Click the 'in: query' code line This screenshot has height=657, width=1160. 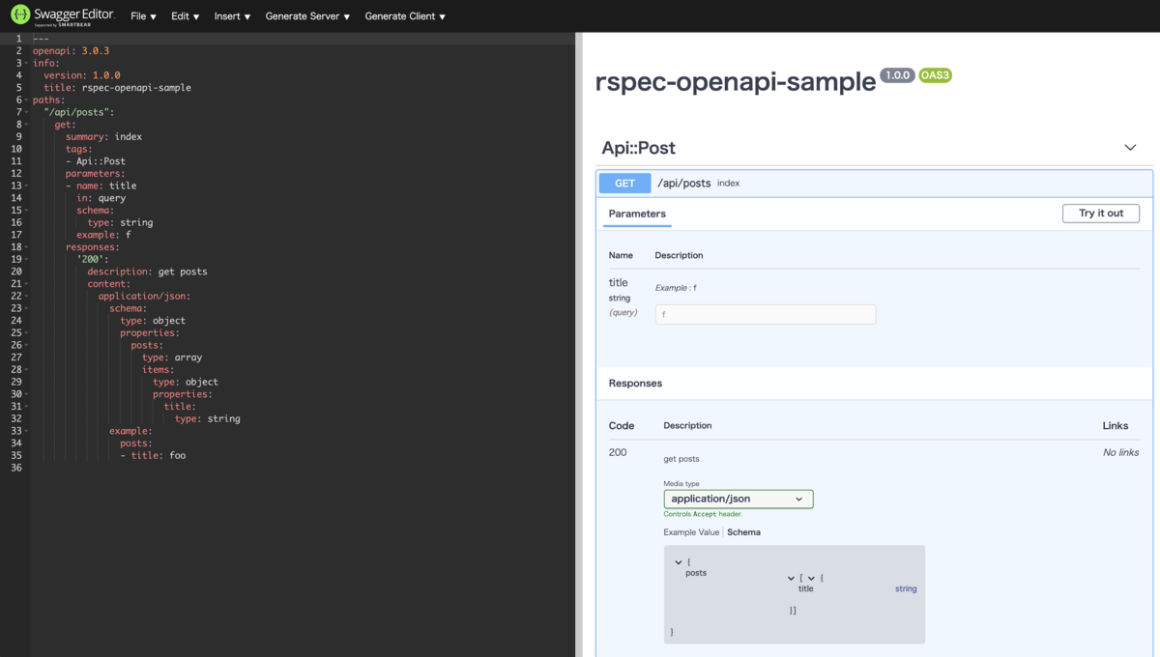tap(101, 198)
